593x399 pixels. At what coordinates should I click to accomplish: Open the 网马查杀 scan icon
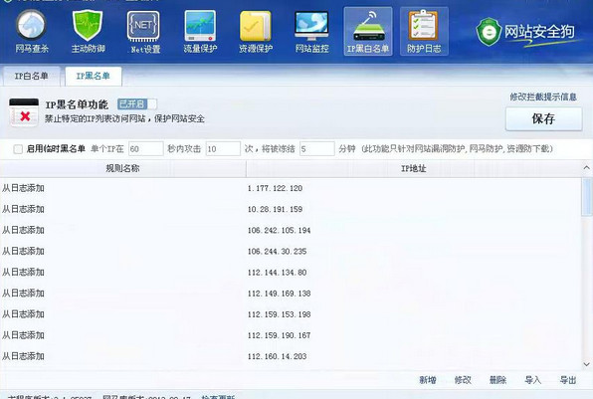(32, 32)
